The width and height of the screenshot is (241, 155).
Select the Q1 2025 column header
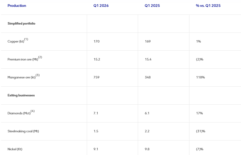(x=152, y=6)
